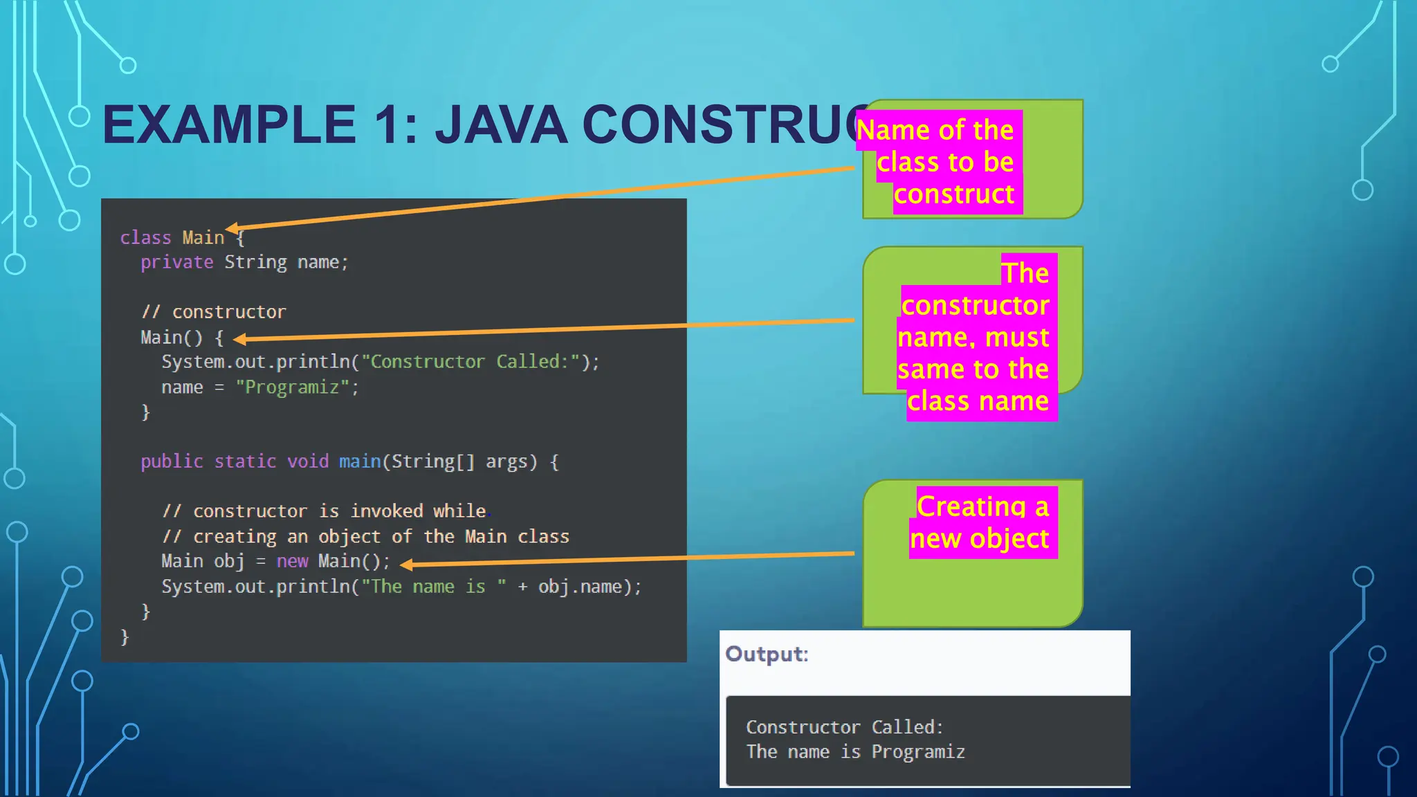The image size is (1417, 797).
Task: Click the 'name = "Programiz"' assignment line
Action: click(x=259, y=387)
